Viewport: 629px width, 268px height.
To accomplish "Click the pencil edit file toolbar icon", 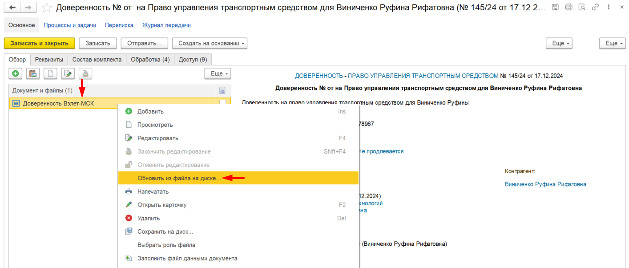I will click(68, 73).
